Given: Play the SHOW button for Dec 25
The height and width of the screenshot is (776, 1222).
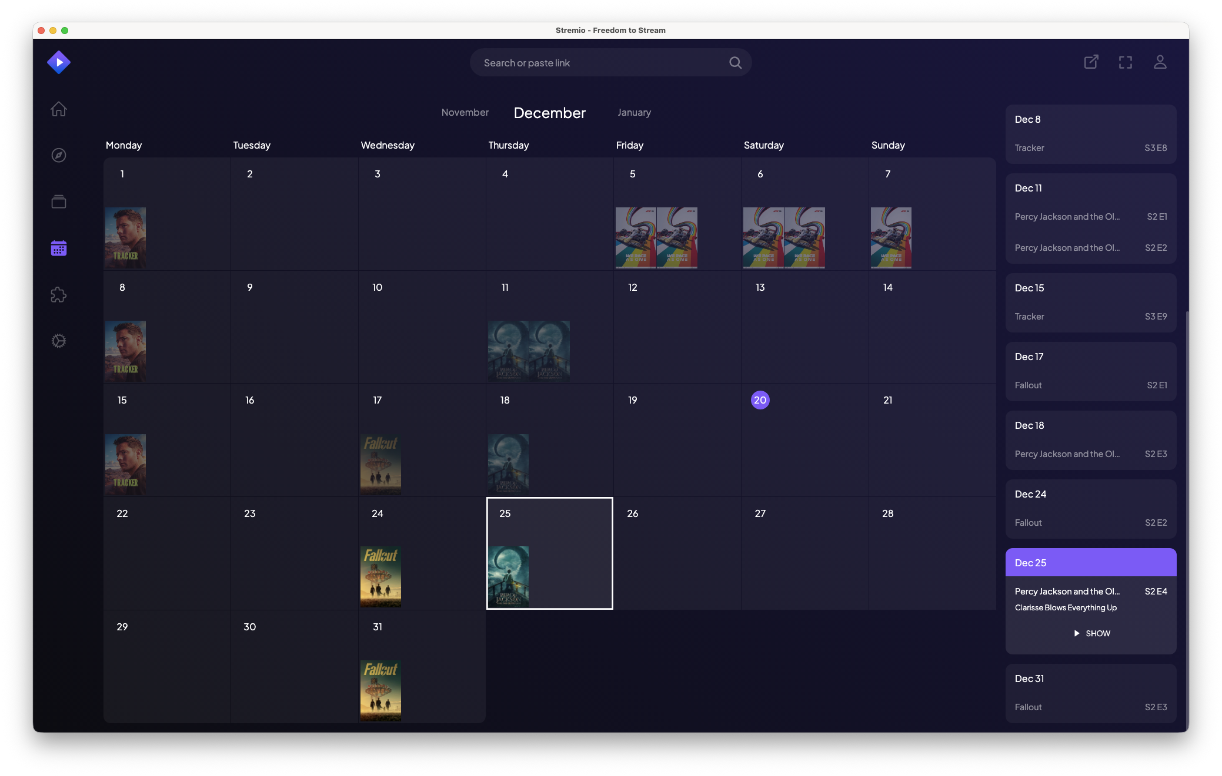Looking at the screenshot, I should [x=1091, y=633].
